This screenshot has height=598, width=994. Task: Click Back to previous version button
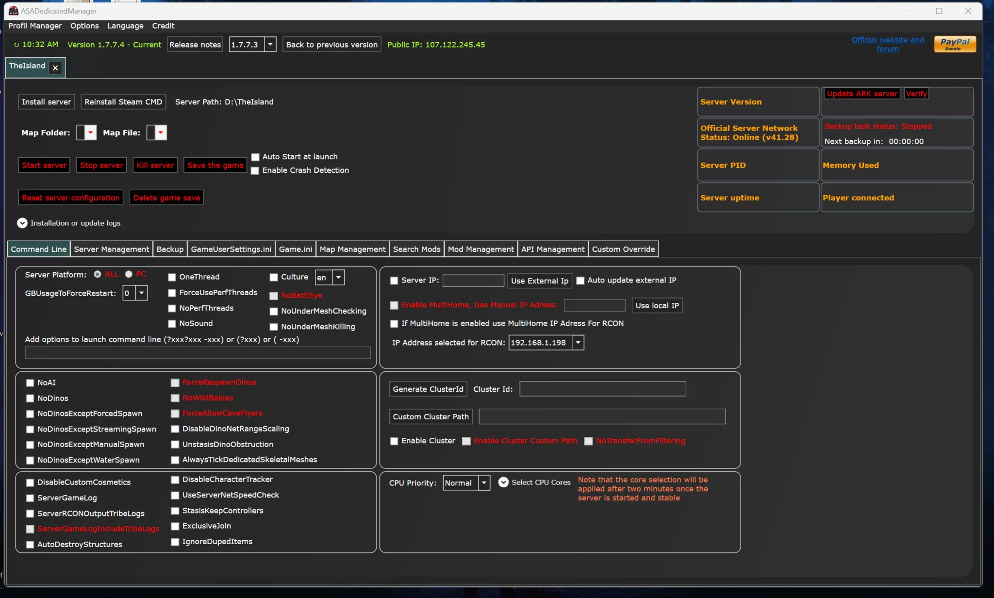pos(331,44)
